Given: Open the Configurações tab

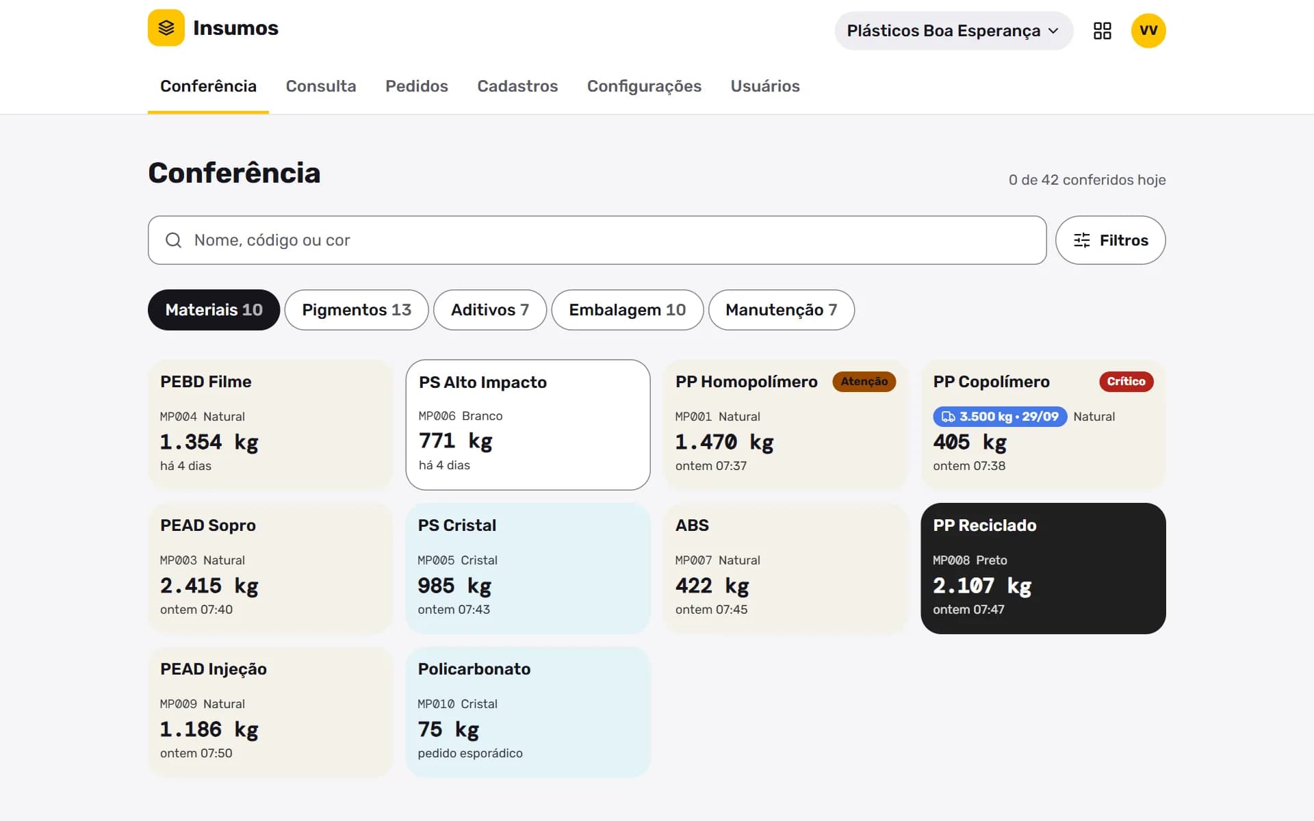Looking at the screenshot, I should (644, 86).
